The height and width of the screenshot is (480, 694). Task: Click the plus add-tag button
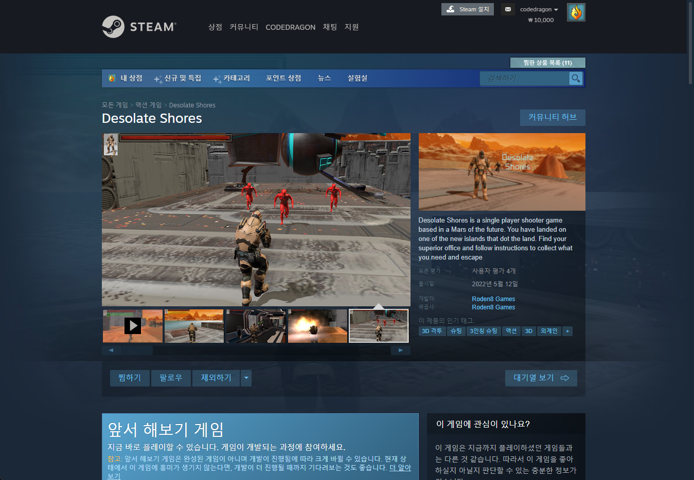tap(567, 331)
